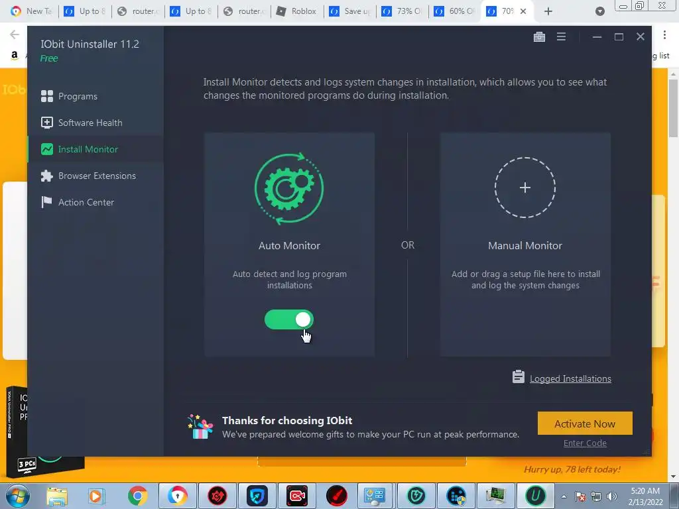
Task: Click the Action Center flag tray icon
Action: (580, 496)
